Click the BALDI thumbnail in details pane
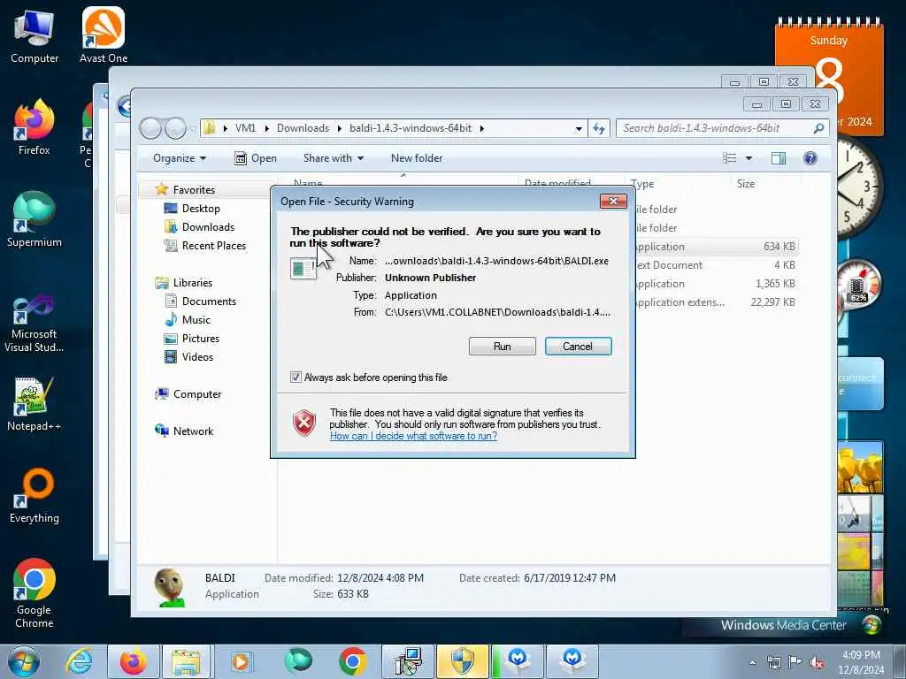Screen dimensions: 906x679 coord(169,587)
